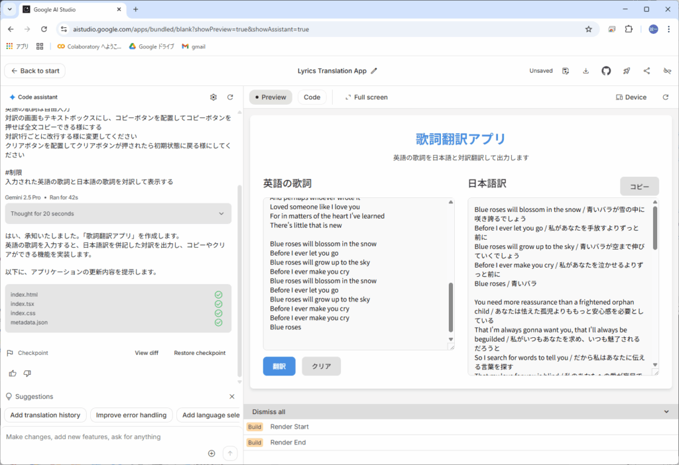The width and height of the screenshot is (679, 465).
Task: Open the Colaboratory bookmark
Action: tap(90, 46)
